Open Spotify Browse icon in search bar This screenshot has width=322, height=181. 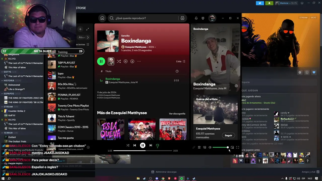click(x=182, y=18)
